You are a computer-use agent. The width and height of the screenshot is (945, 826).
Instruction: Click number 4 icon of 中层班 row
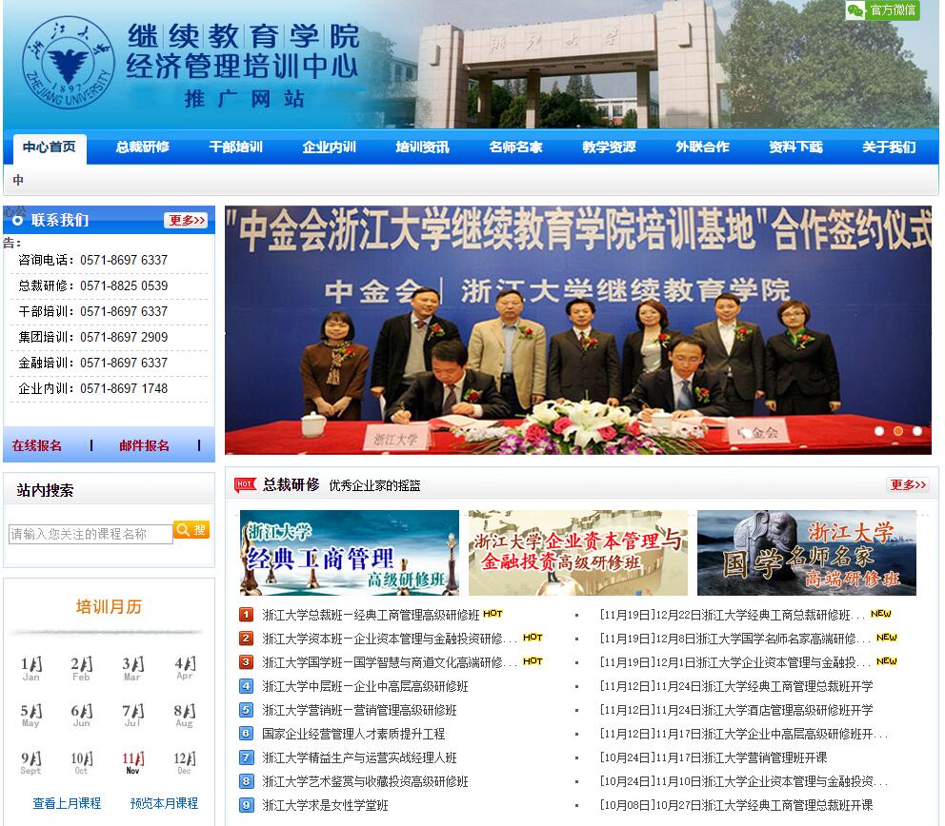click(x=246, y=686)
